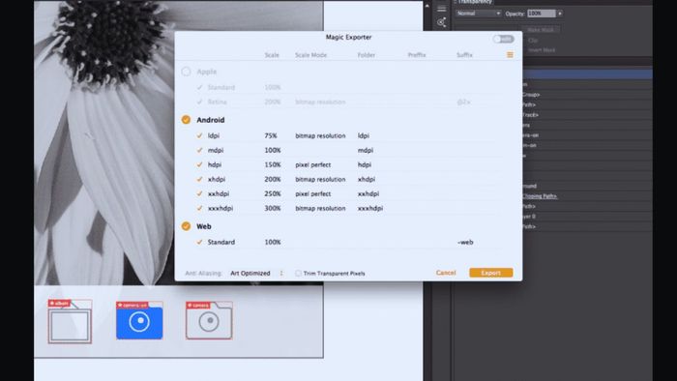Click the three-line panel icon in dock
Screen dimensions: 677x381
(x=441, y=9)
